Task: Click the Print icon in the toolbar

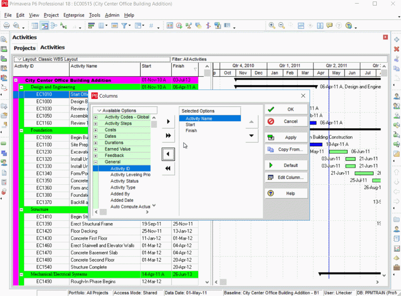Action: pos(7,25)
